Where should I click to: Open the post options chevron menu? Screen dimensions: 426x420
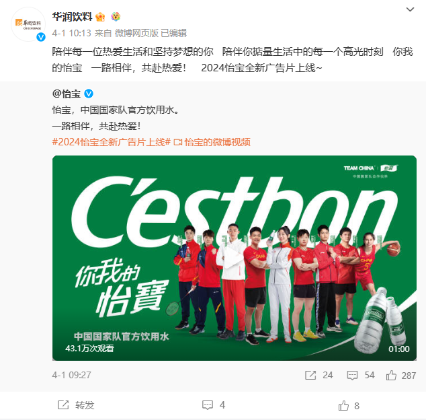coord(410,9)
